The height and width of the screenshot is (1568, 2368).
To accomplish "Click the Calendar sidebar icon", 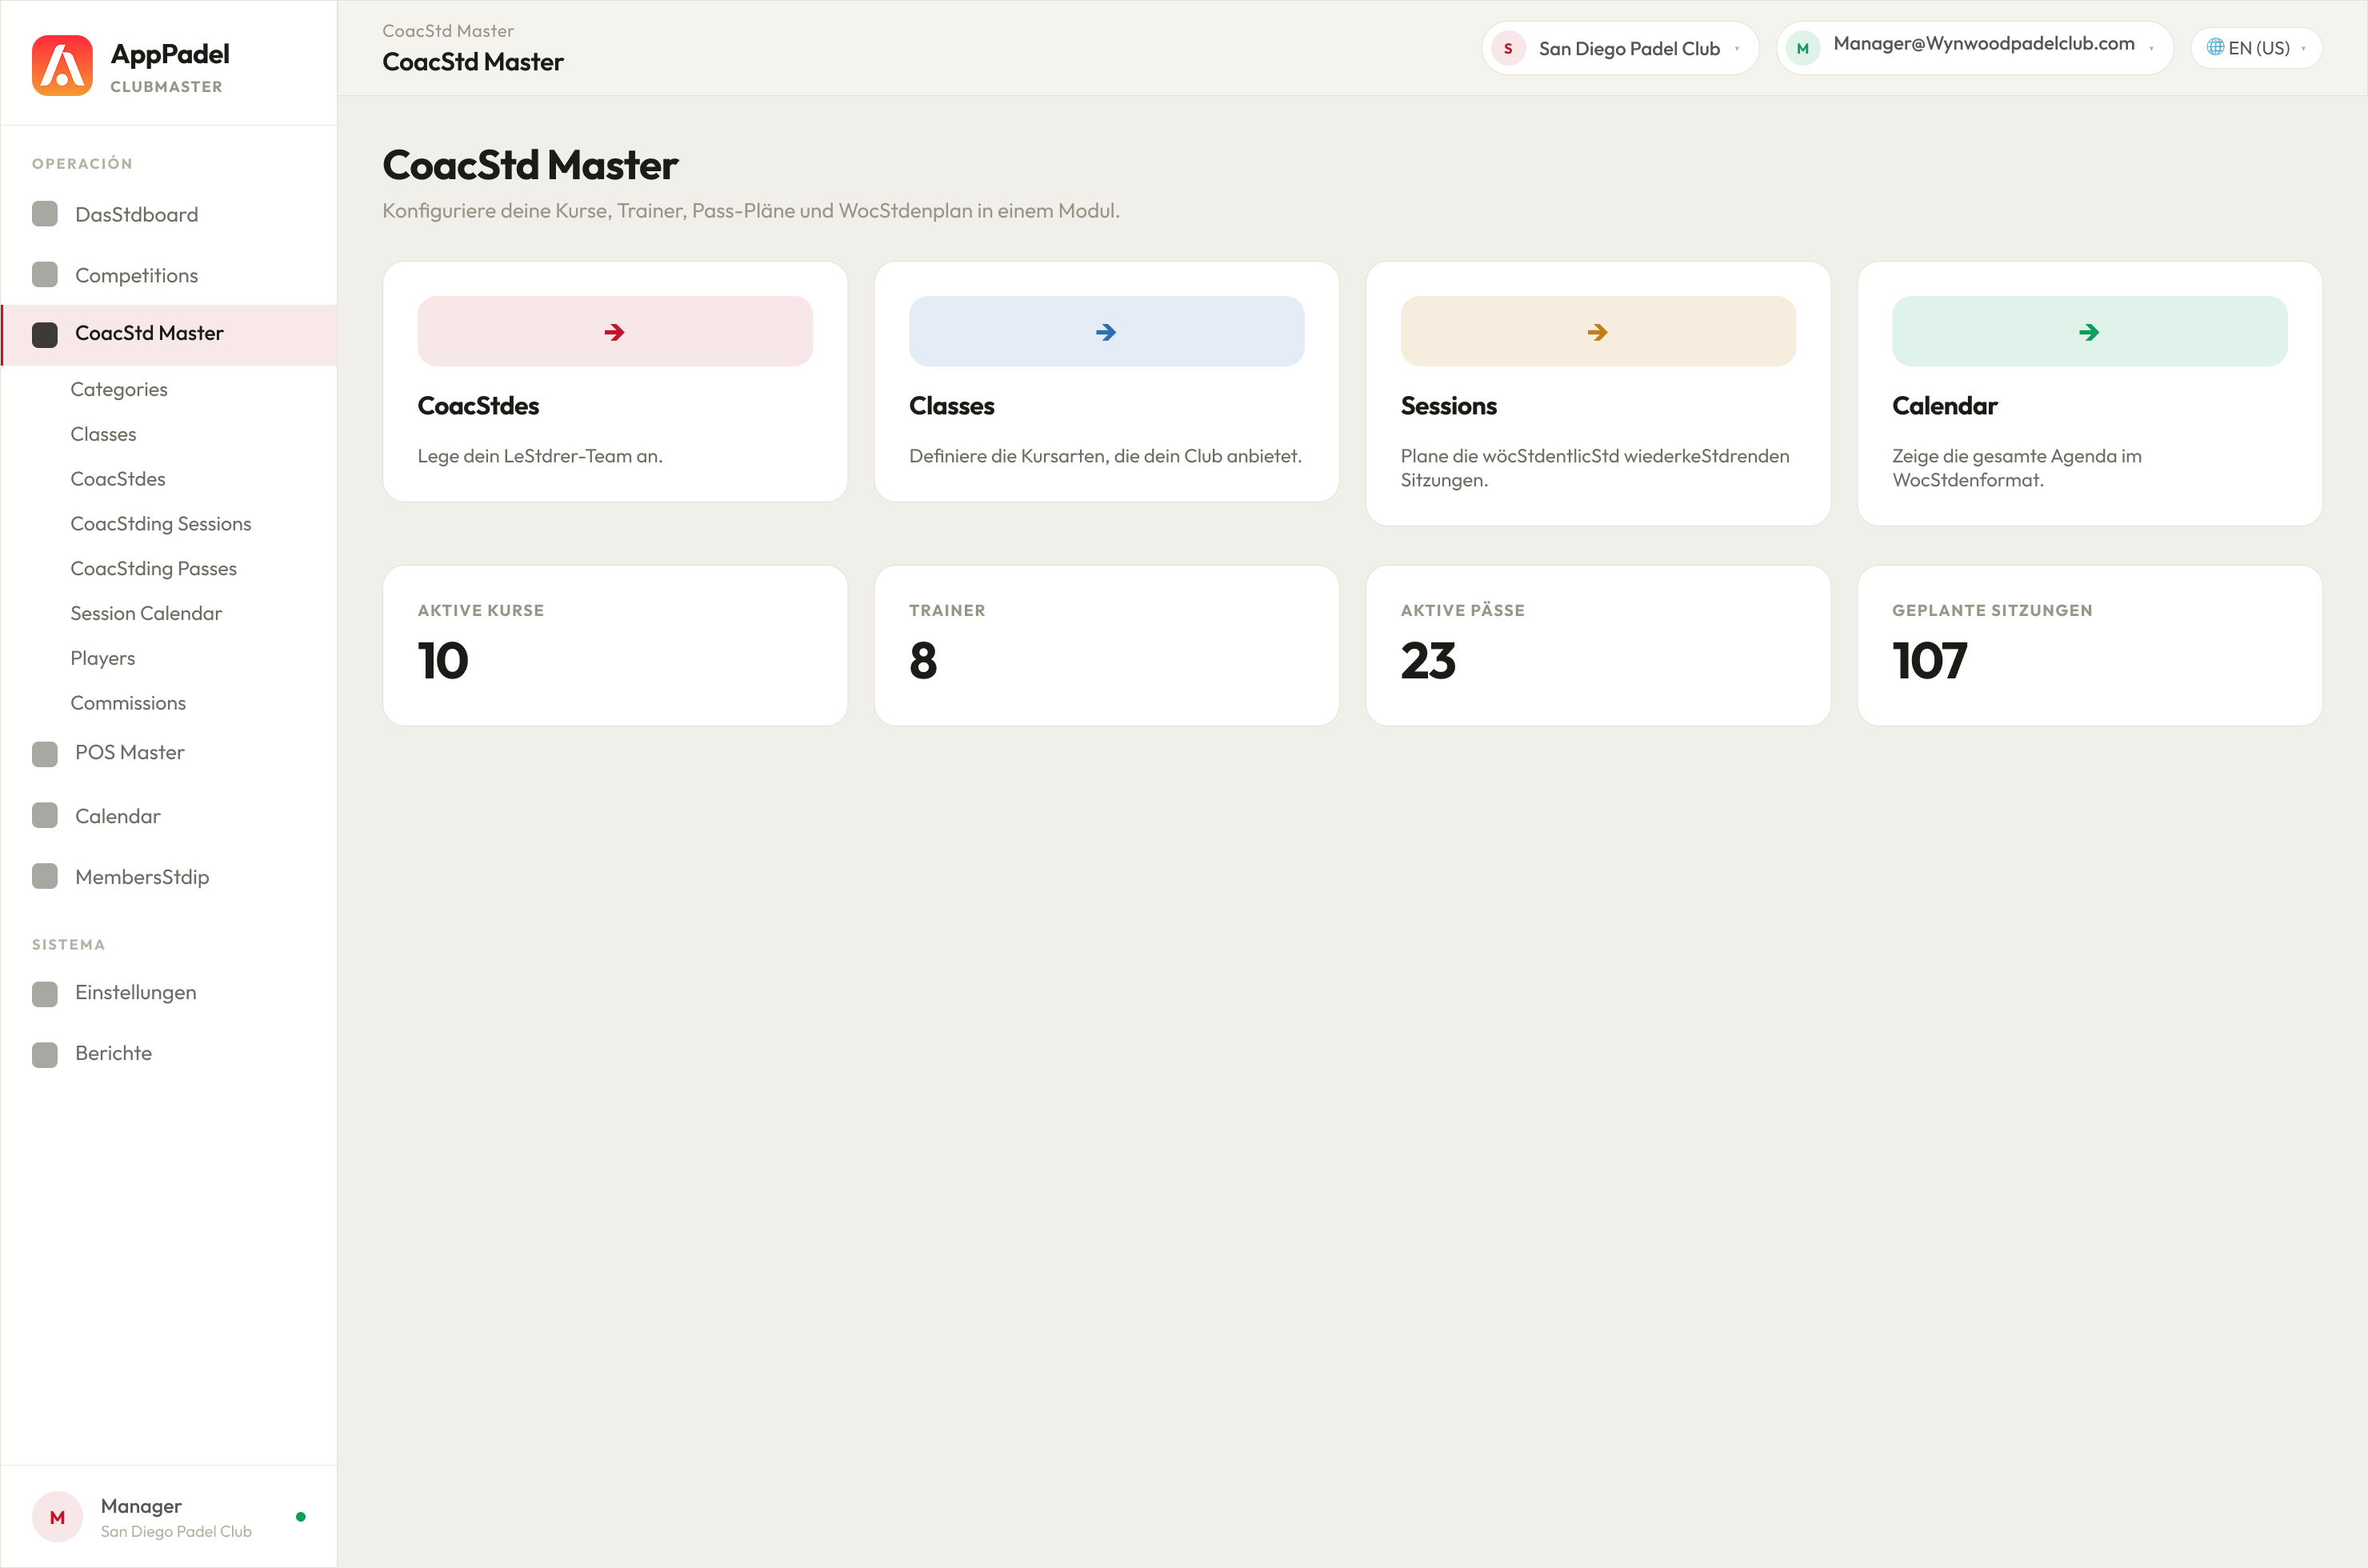I will pos(45,816).
